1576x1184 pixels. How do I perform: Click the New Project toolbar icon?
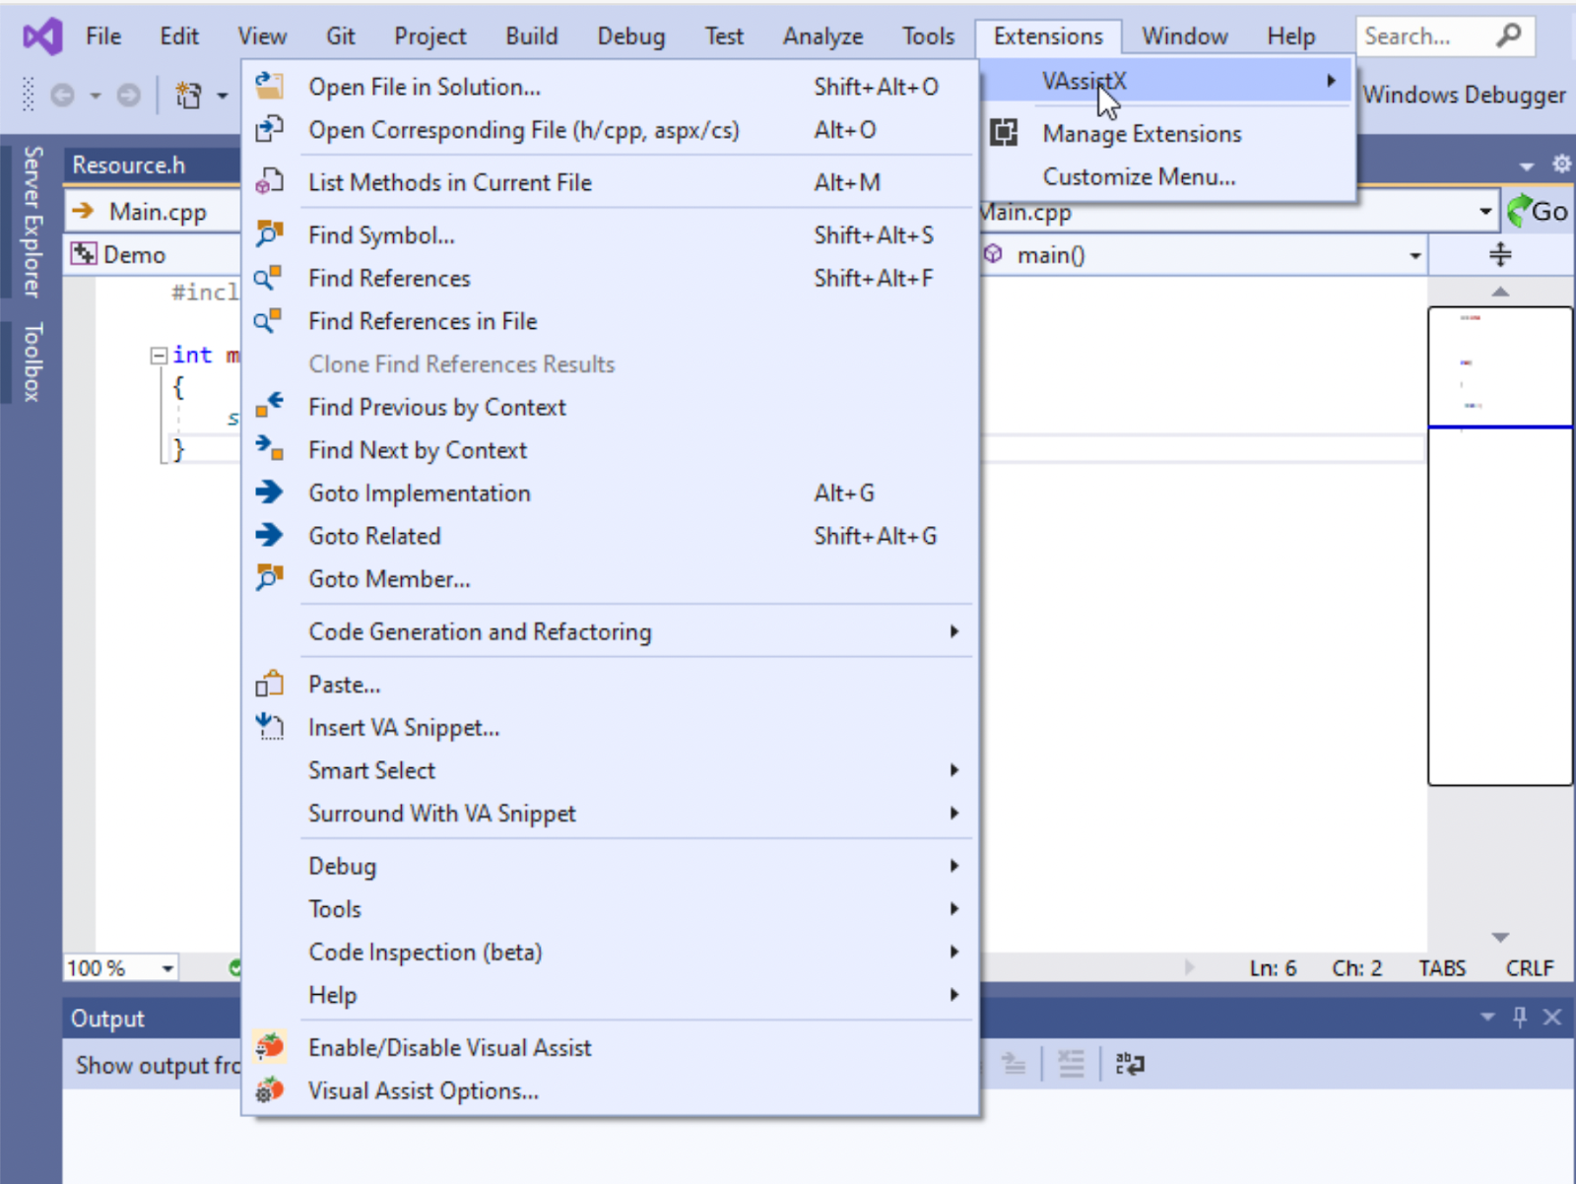pyautogui.click(x=188, y=95)
